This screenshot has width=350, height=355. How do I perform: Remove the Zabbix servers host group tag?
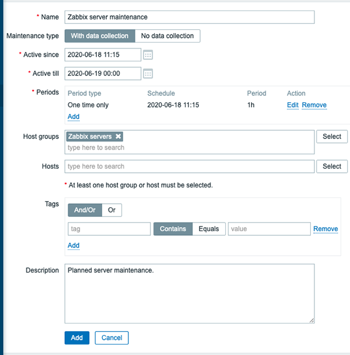coord(118,136)
